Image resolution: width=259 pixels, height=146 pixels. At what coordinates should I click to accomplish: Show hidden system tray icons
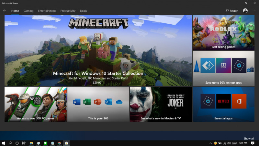(x=211, y=143)
